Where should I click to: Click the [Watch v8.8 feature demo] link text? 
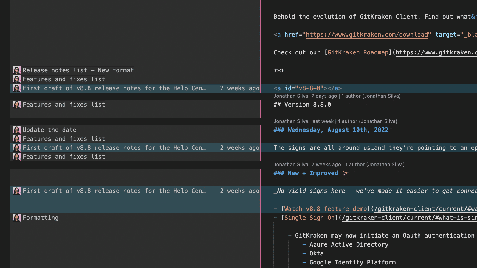(326, 209)
